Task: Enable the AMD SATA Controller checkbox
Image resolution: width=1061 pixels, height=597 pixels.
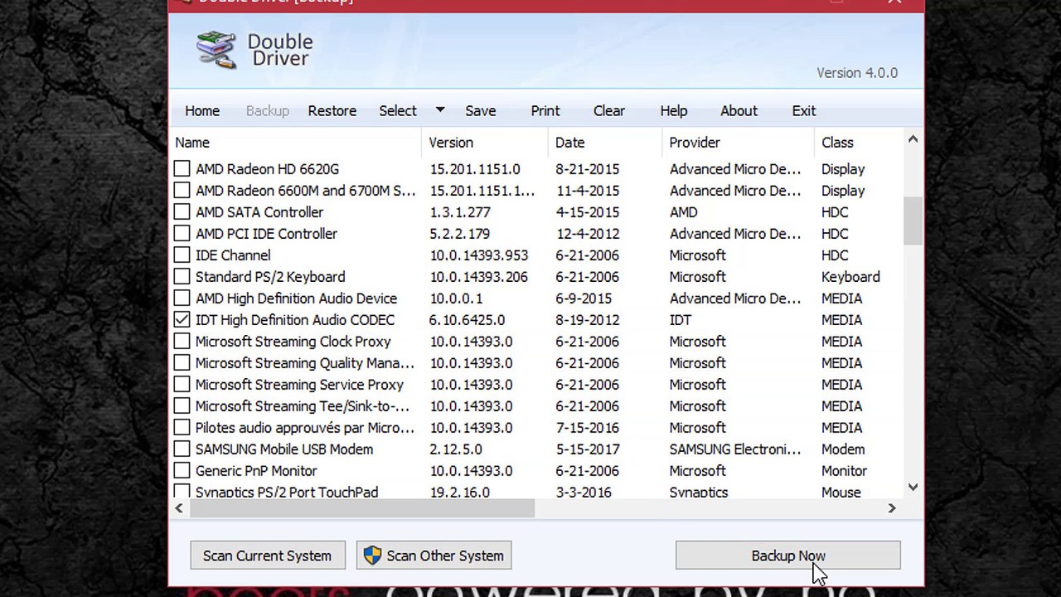Action: (182, 212)
